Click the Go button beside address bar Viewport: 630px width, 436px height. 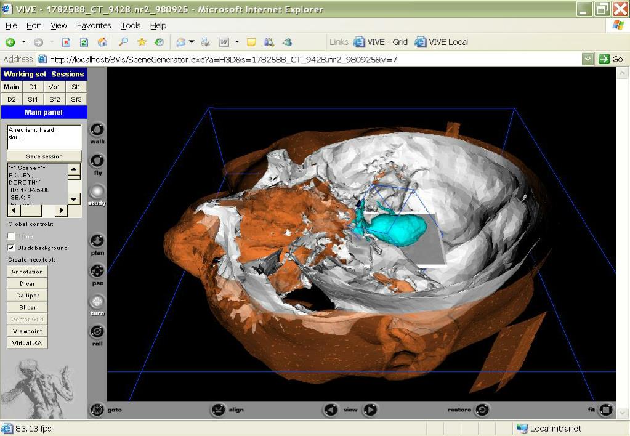611,60
